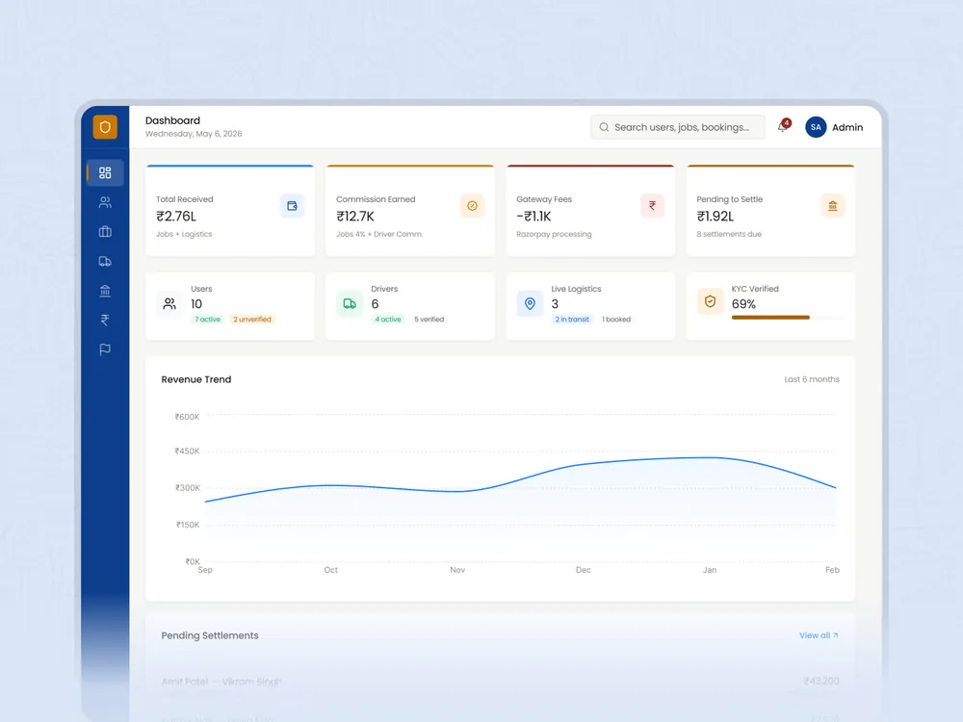The height and width of the screenshot is (722, 963).
Task: Open the briefcase jobs sidebar icon
Action: (105, 231)
